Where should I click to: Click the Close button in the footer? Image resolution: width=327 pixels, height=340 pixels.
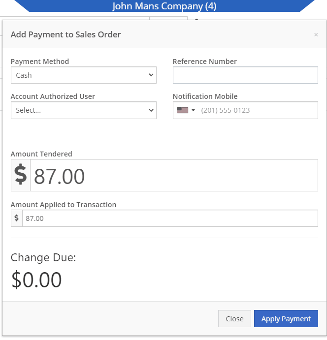pyautogui.click(x=234, y=318)
